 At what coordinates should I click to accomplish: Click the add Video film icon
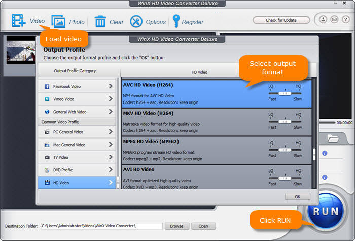point(19,21)
